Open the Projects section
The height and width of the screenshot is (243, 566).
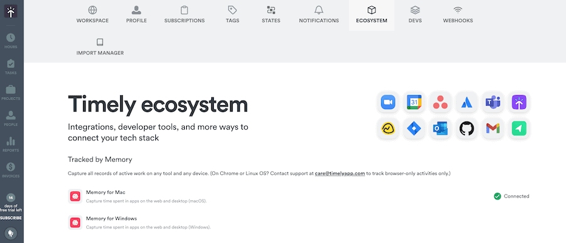click(11, 93)
